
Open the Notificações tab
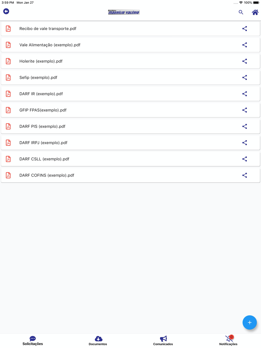(x=228, y=340)
